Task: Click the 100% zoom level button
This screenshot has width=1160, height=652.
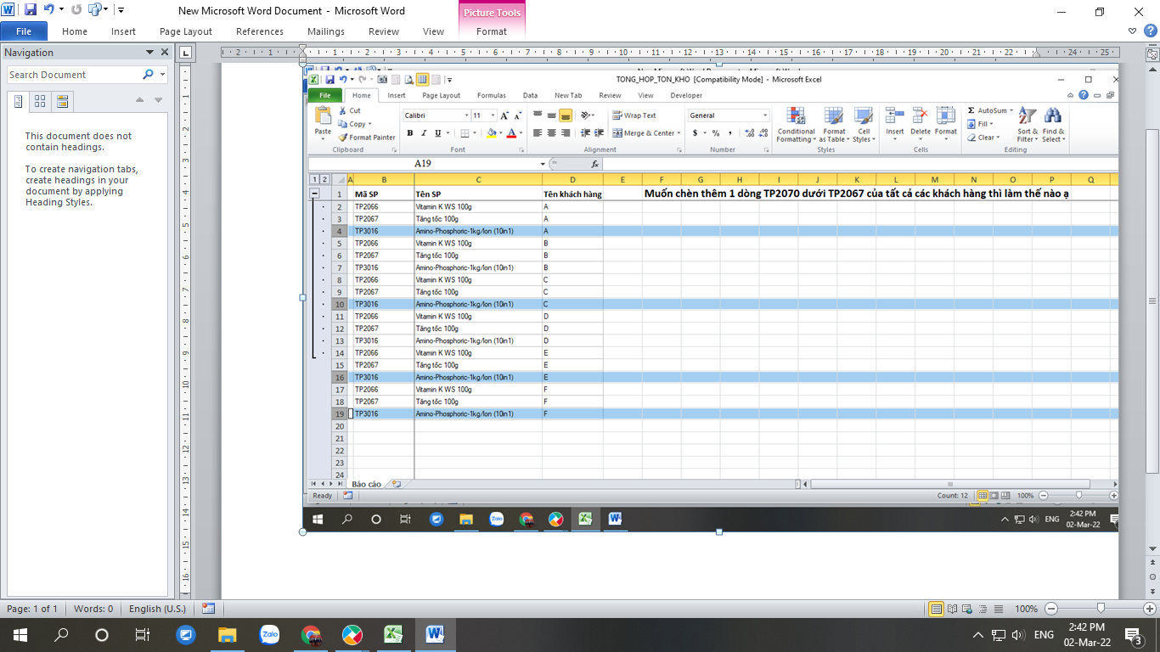Action: 1026,609
